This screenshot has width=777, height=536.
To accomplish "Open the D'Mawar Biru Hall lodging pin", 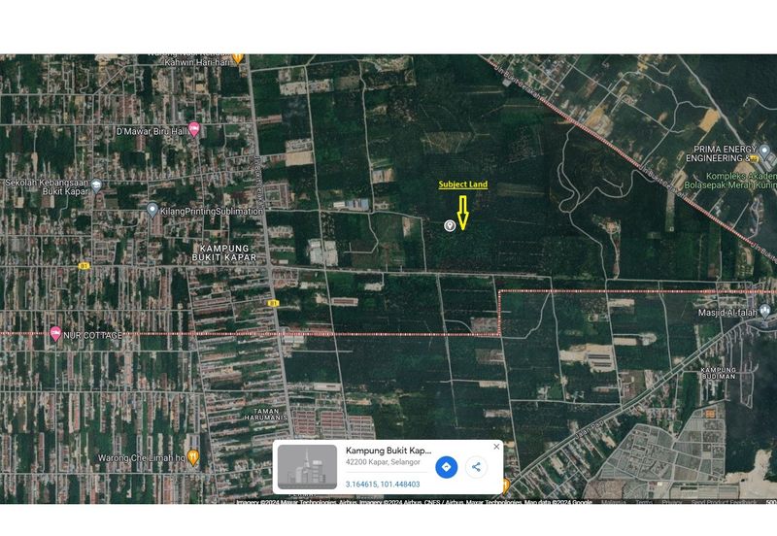I will pyautogui.click(x=194, y=130).
